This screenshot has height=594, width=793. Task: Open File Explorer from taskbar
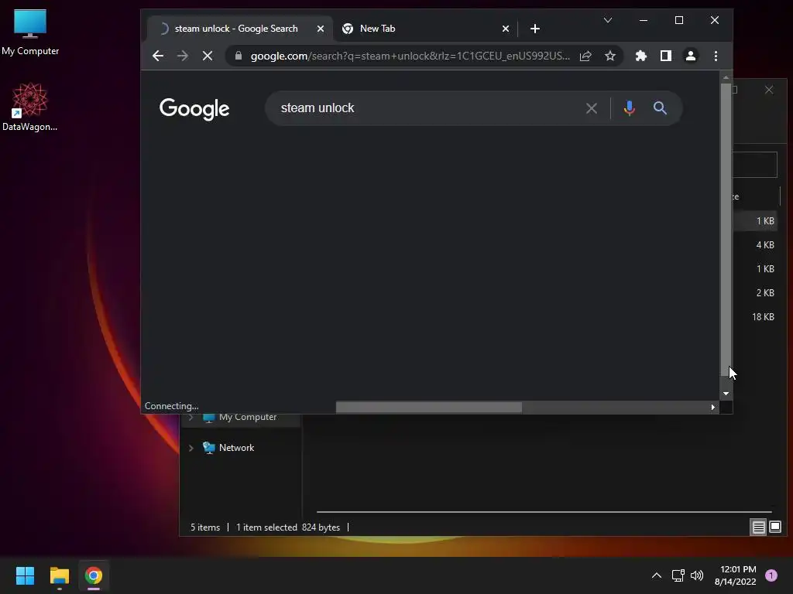[x=59, y=575]
